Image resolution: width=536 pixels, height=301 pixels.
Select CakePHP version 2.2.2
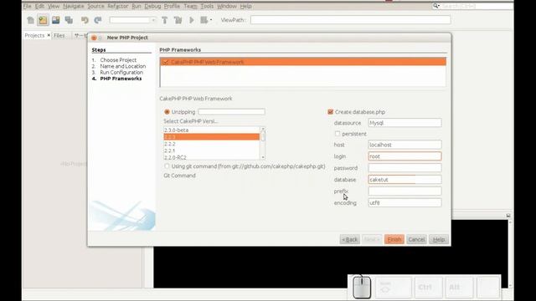(x=212, y=144)
